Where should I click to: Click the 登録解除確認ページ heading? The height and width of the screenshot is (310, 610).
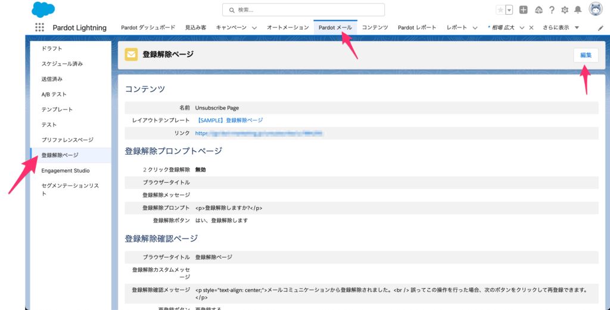tap(161, 239)
